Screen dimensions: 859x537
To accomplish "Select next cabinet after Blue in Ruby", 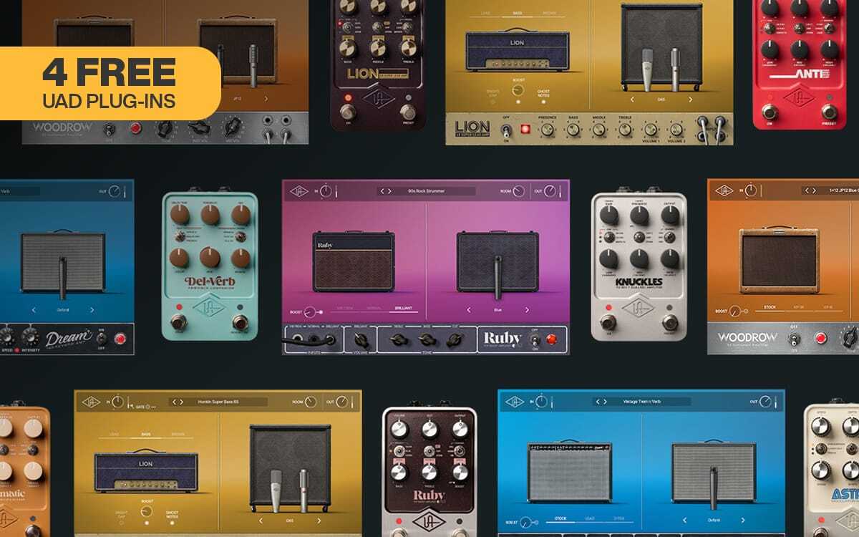I will 527,310.
